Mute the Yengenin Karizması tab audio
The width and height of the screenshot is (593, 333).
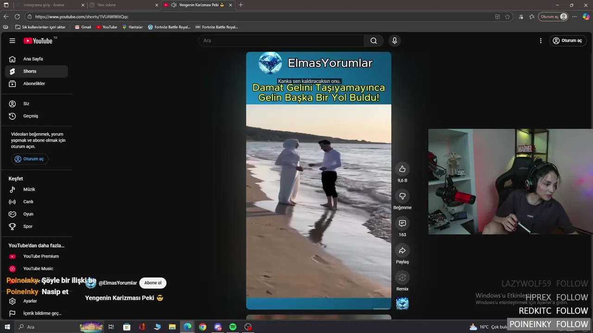tap(174, 5)
